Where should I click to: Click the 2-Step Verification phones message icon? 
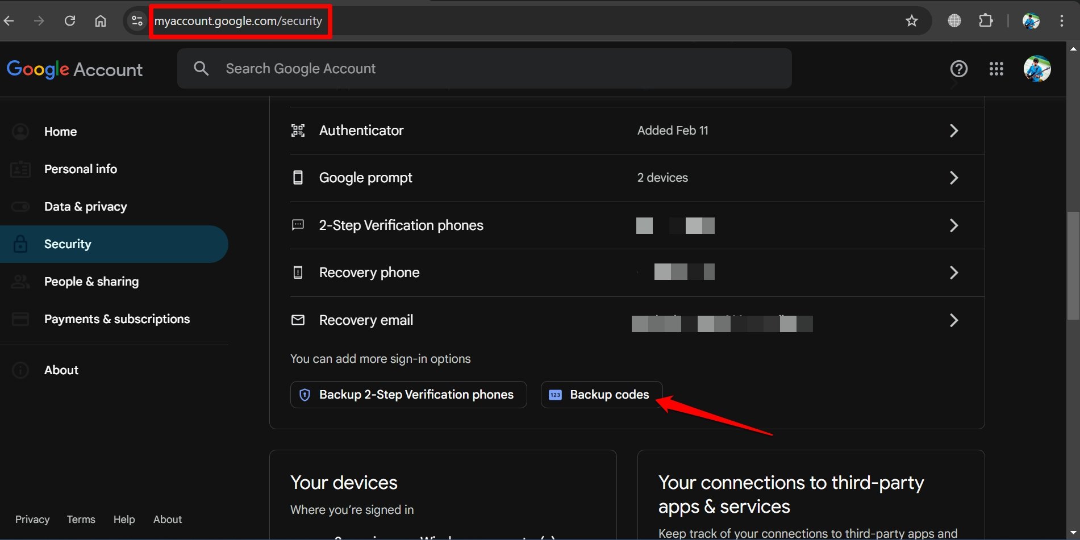[x=298, y=225]
